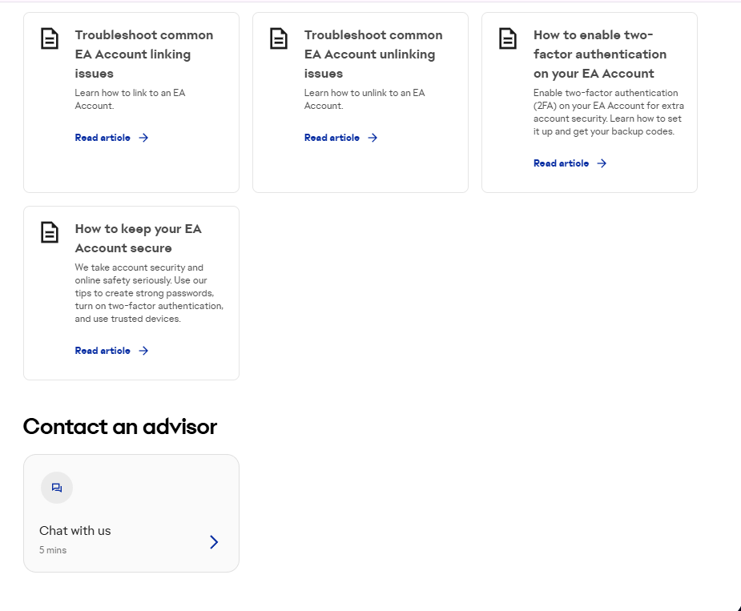Expand Chat with us using the chevron
741x611 pixels.
(214, 542)
